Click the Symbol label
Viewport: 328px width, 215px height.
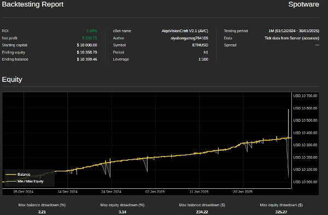[x=119, y=45]
